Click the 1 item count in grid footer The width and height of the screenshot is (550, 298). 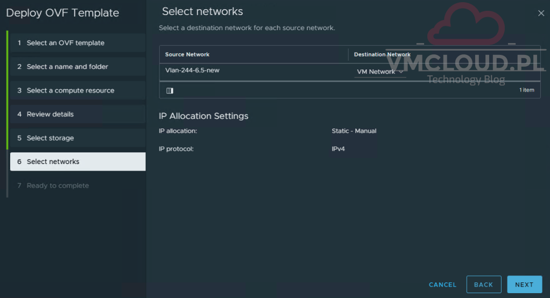(526, 90)
